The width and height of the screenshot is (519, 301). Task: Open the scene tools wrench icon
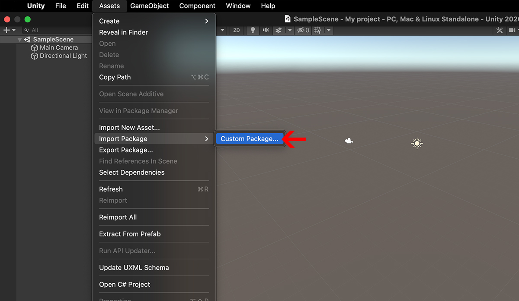(x=500, y=30)
